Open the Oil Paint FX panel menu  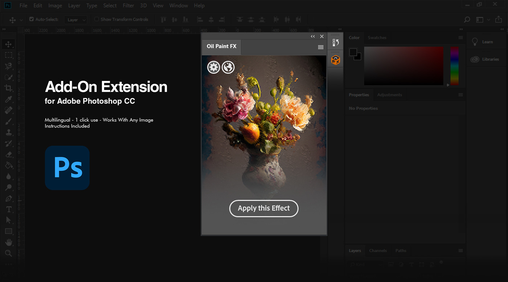[320, 47]
